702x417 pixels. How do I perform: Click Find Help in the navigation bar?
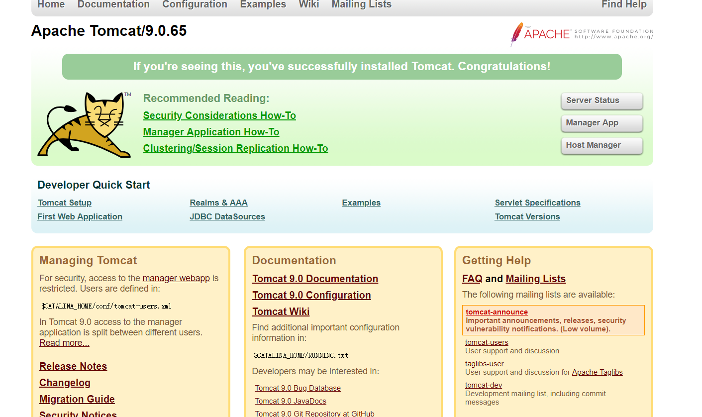624,4
